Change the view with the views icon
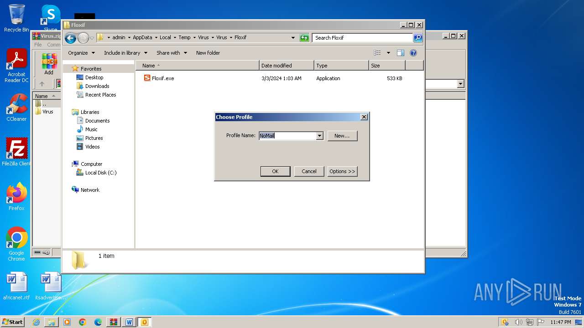584x328 pixels. [377, 53]
